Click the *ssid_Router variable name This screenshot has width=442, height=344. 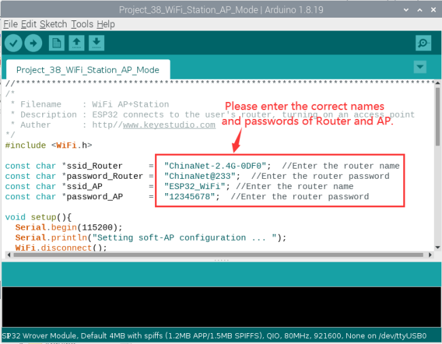(92, 166)
